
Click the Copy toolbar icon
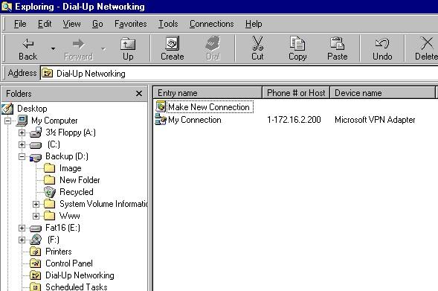297,43
